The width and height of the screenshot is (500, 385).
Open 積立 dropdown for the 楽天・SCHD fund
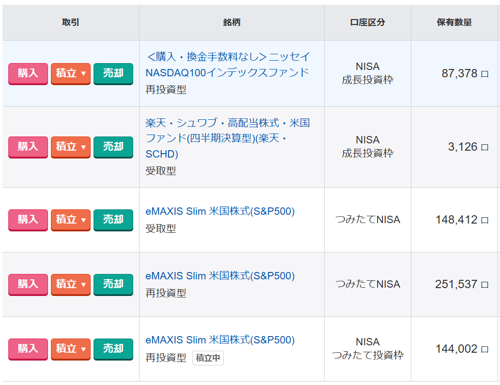[x=71, y=147]
